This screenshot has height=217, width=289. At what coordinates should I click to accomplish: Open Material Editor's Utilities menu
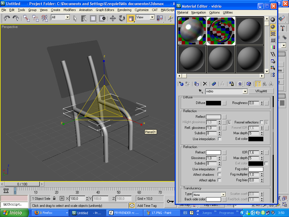(x=228, y=12)
